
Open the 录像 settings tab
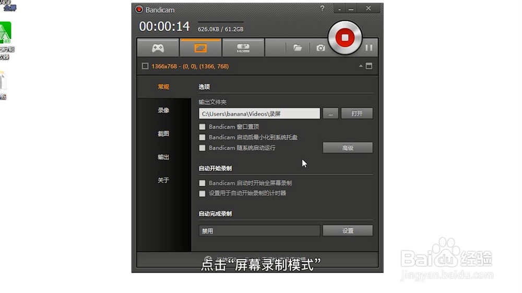[x=163, y=110]
